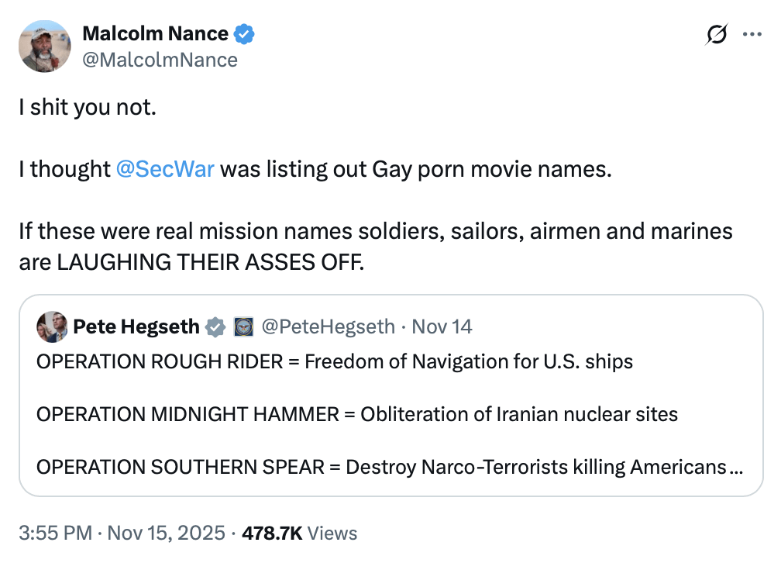The width and height of the screenshot is (781, 563).
Task: Click the @PeteHegseth handle in quoted post
Action: (329, 326)
